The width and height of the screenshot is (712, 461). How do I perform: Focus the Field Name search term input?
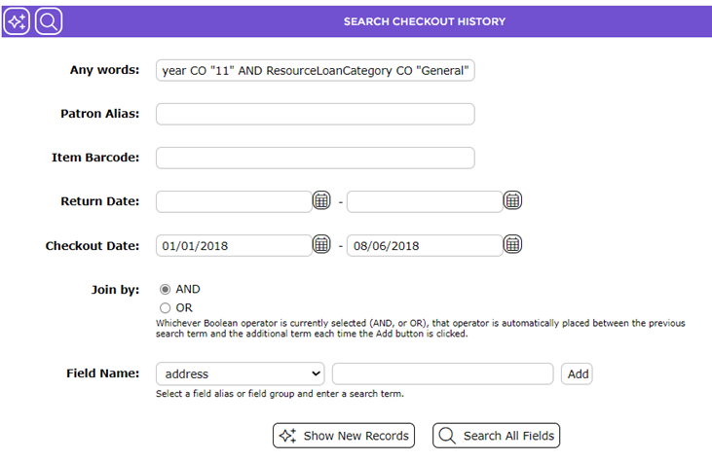443,374
